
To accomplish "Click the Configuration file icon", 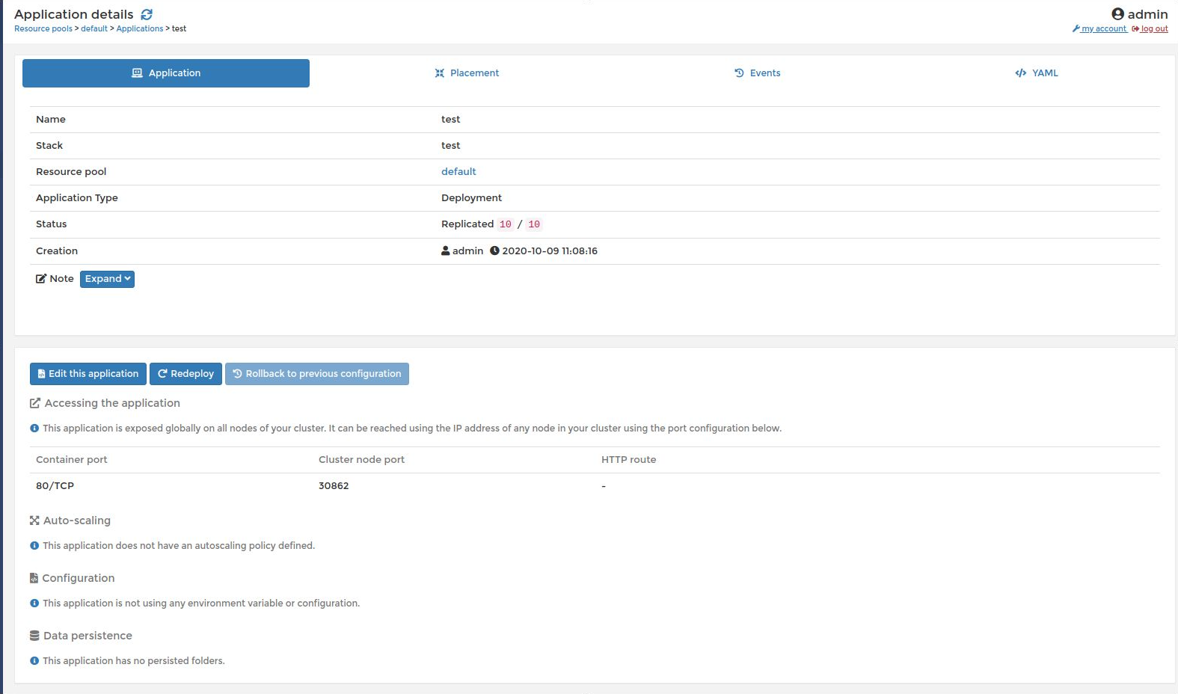I will click(34, 578).
